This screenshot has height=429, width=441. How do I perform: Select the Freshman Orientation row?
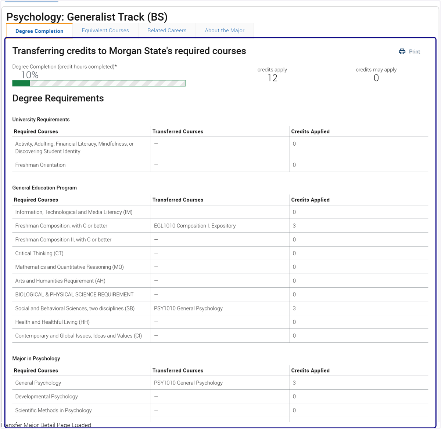coord(220,165)
